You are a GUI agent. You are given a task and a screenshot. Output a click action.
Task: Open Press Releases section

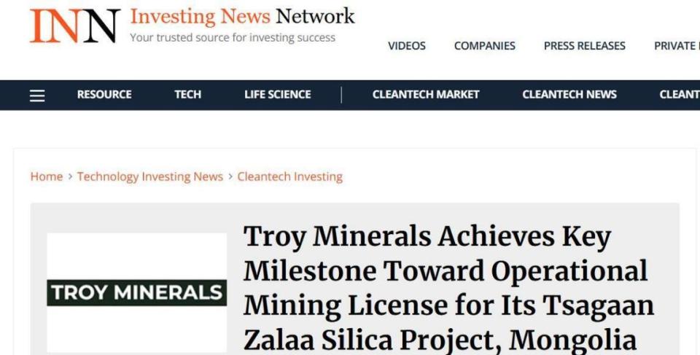pos(584,46)
